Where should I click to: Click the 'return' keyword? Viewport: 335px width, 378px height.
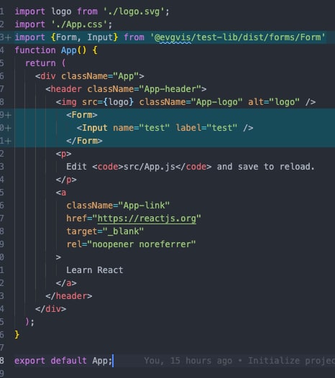40,63
